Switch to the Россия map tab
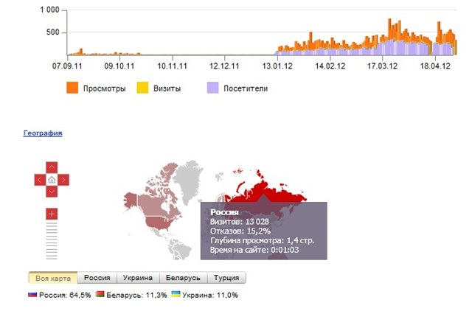Screen dimensions: 472x325 pyautogui.click(x=97, y=278)
